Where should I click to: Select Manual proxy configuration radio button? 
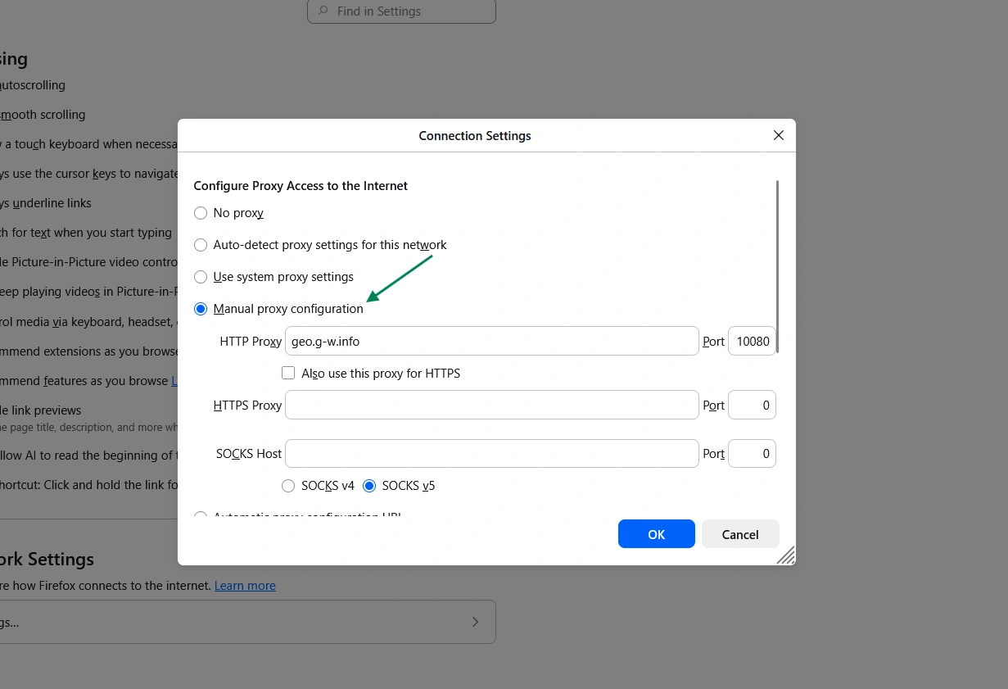click(201, 309)
